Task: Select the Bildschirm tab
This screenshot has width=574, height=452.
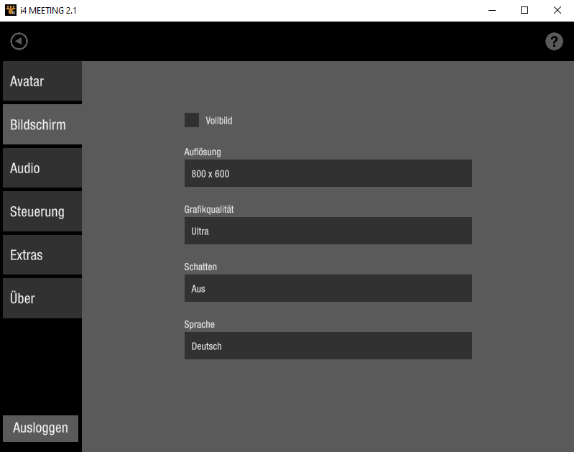Action: pos(42,124)
